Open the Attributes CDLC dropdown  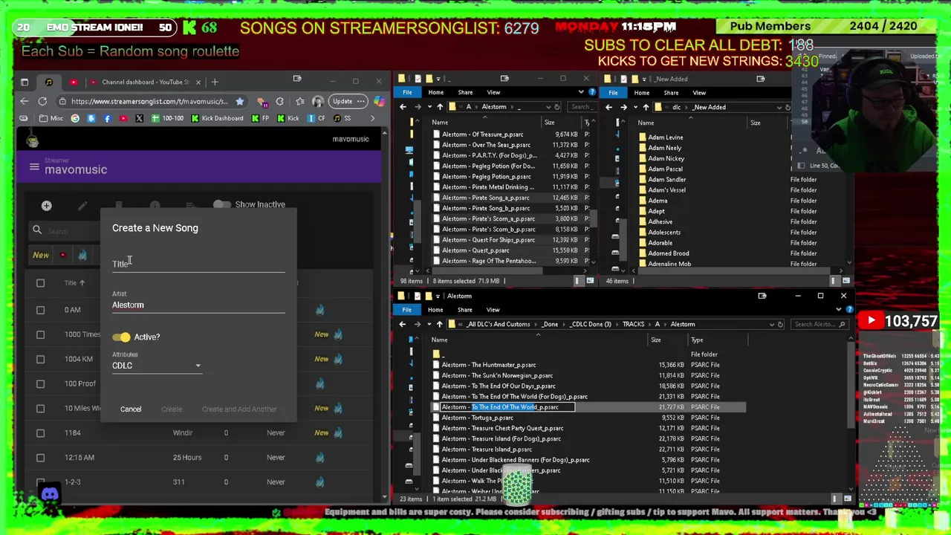pos(157,365)
